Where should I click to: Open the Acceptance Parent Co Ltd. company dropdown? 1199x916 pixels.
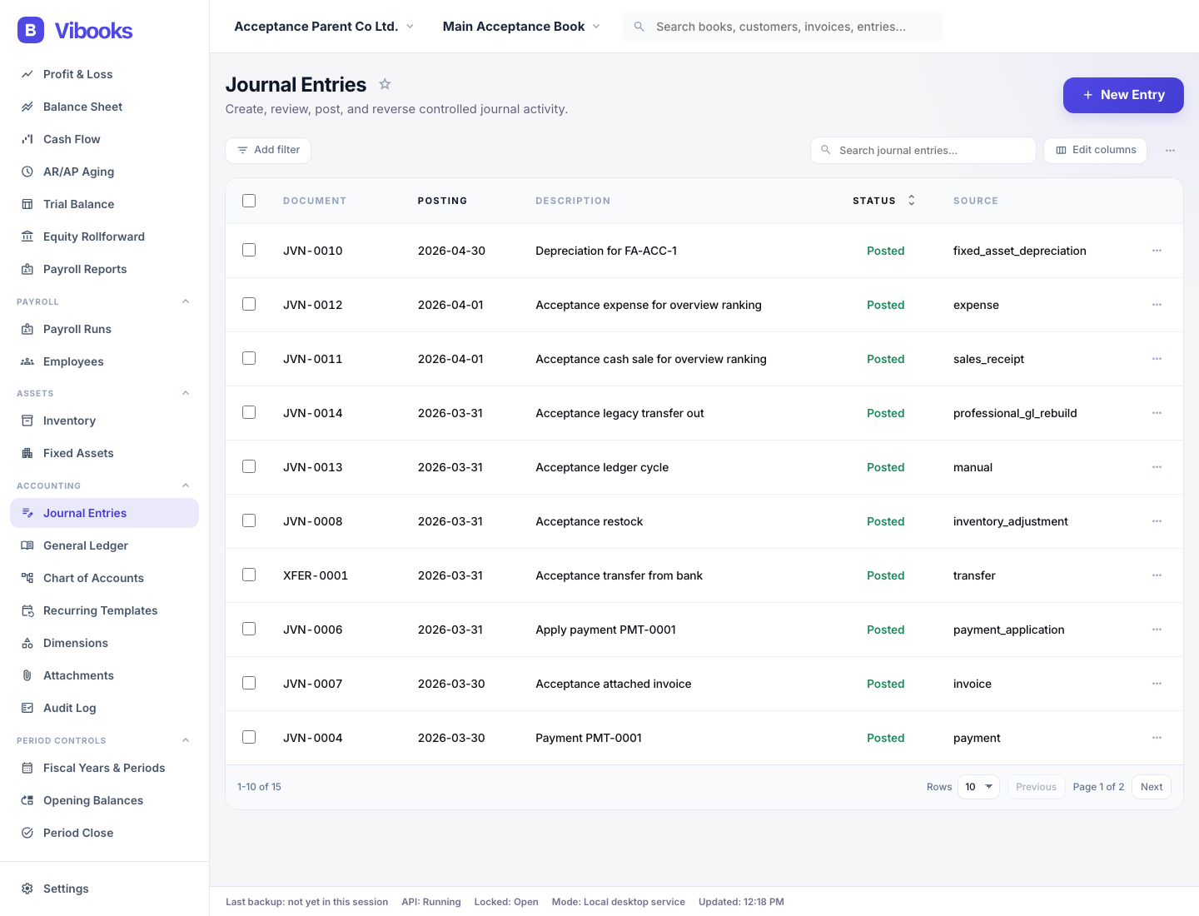324,27
